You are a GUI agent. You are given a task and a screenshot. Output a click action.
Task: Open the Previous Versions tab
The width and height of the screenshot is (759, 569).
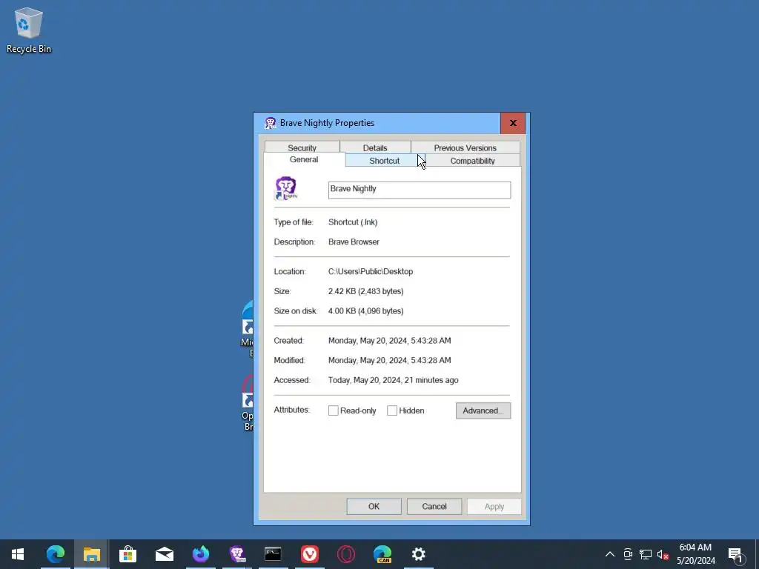pyautogui.click(x=465, y=147)
